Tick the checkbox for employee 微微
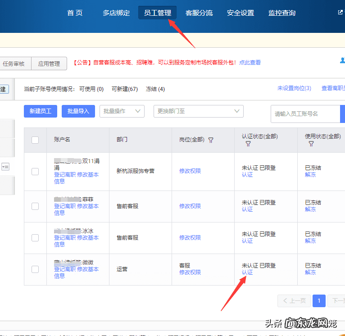 tap(35, 269)
